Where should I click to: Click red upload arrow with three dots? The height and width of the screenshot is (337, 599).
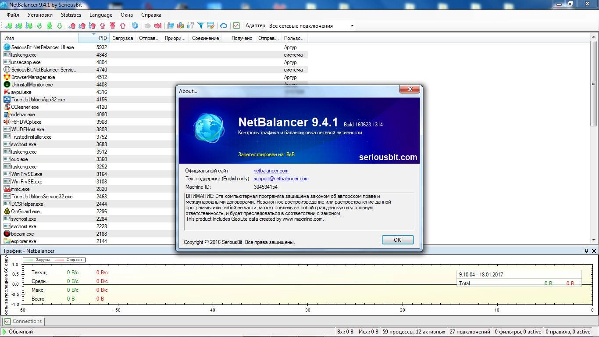pos(92,25)
